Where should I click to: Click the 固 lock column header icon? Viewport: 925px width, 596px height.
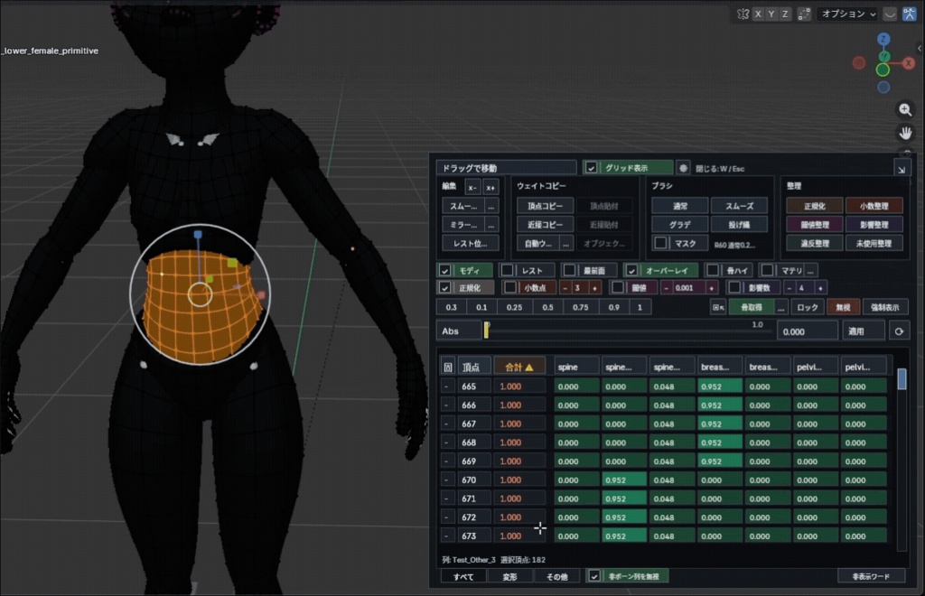click(x=448, y=368)
